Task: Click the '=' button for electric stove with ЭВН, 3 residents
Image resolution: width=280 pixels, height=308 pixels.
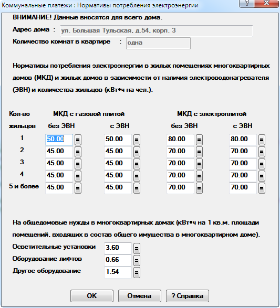Action: pos(262,164)
